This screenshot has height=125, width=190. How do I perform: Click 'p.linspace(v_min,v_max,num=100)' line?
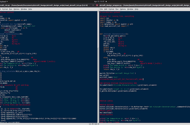pyautogui.click(x=14, y=97)
